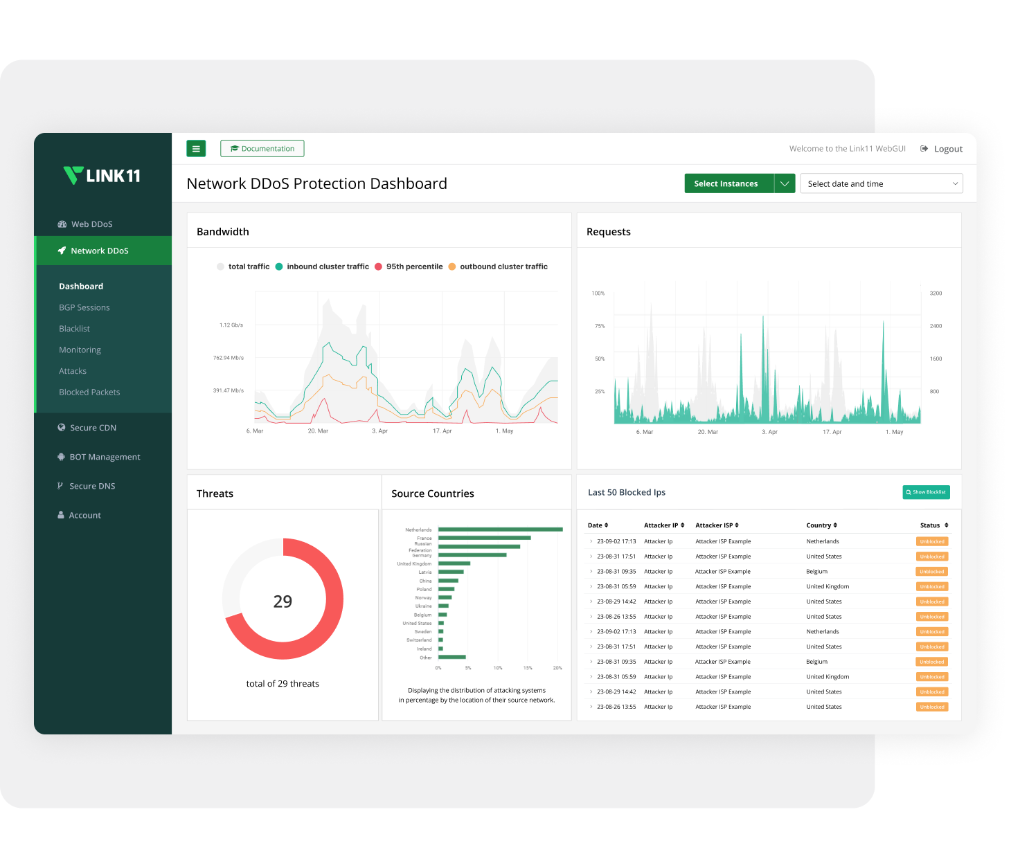
Task: Click the Show Blocklist button
Action: 926,492
